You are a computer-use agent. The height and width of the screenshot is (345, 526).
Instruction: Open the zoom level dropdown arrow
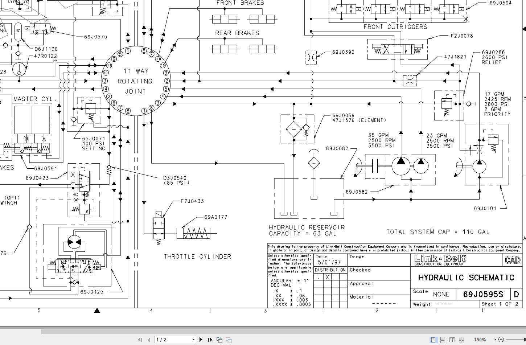click(x=495, y=340)
